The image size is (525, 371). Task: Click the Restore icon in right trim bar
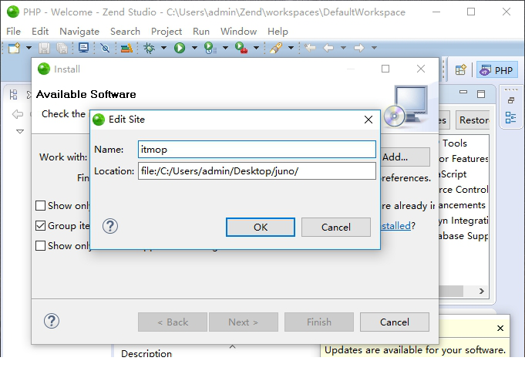point(511,100)
